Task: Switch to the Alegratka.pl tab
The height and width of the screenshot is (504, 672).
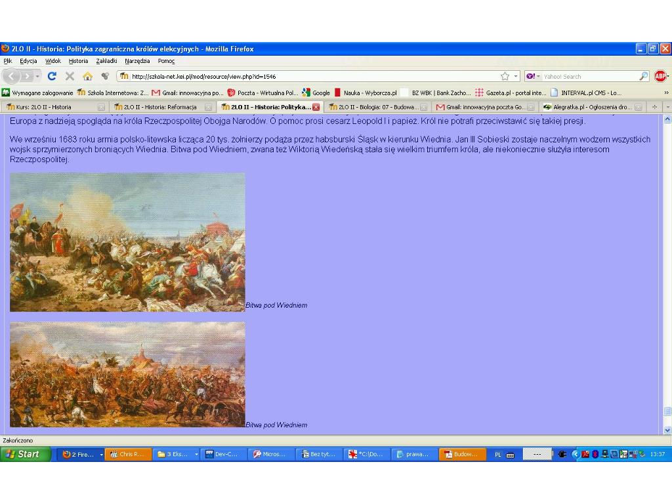Action: coord(592,107)
